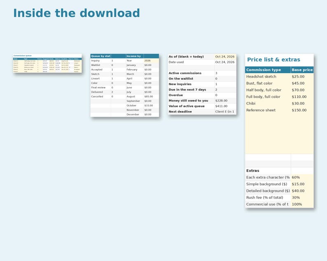The image size is (327, 261).
Task: Select the 'Bust, flat color' commission type
Action: click(x=259, y=83)
